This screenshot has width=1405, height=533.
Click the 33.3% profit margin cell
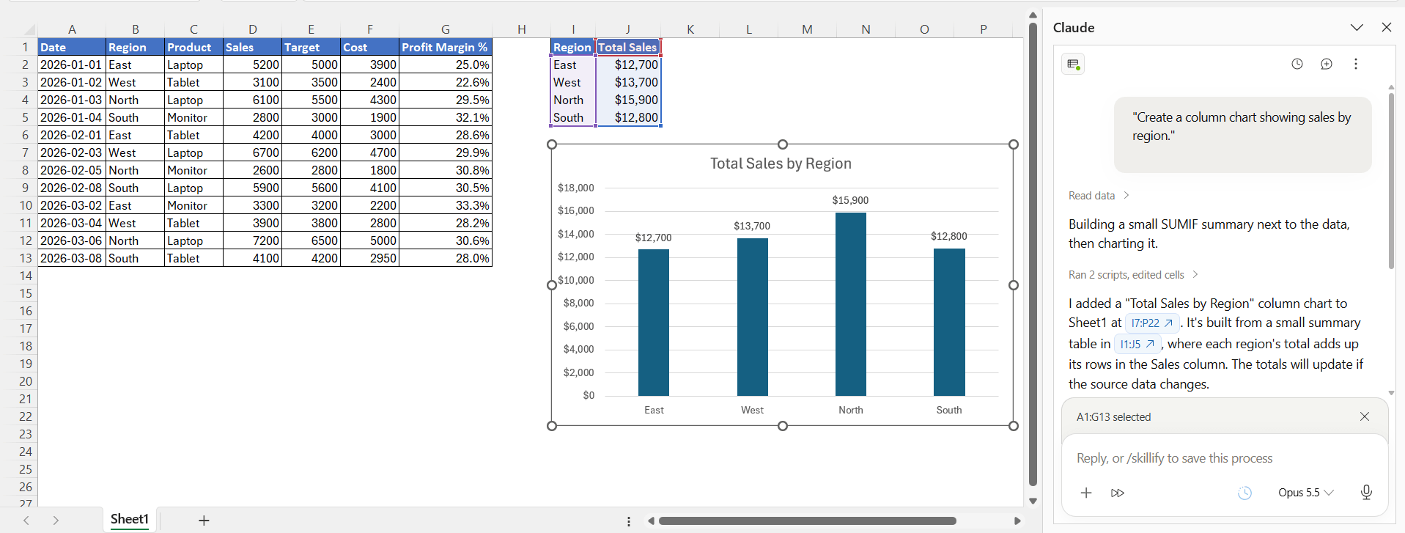click(x=446, y=205)
